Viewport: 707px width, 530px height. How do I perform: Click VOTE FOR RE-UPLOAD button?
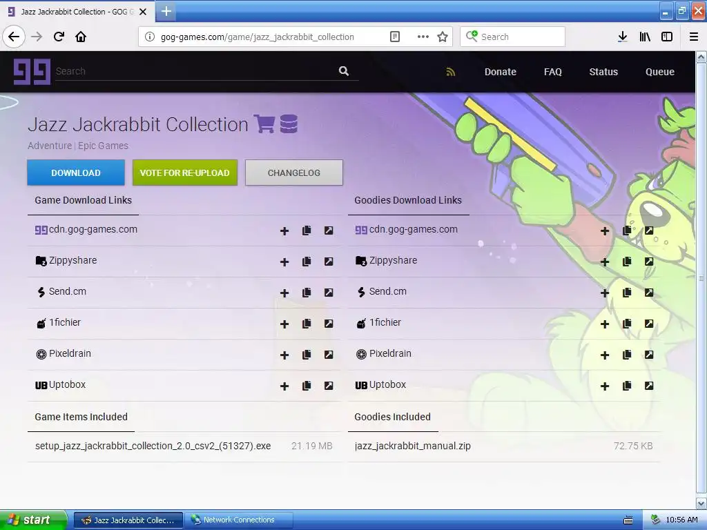[185, 173]
